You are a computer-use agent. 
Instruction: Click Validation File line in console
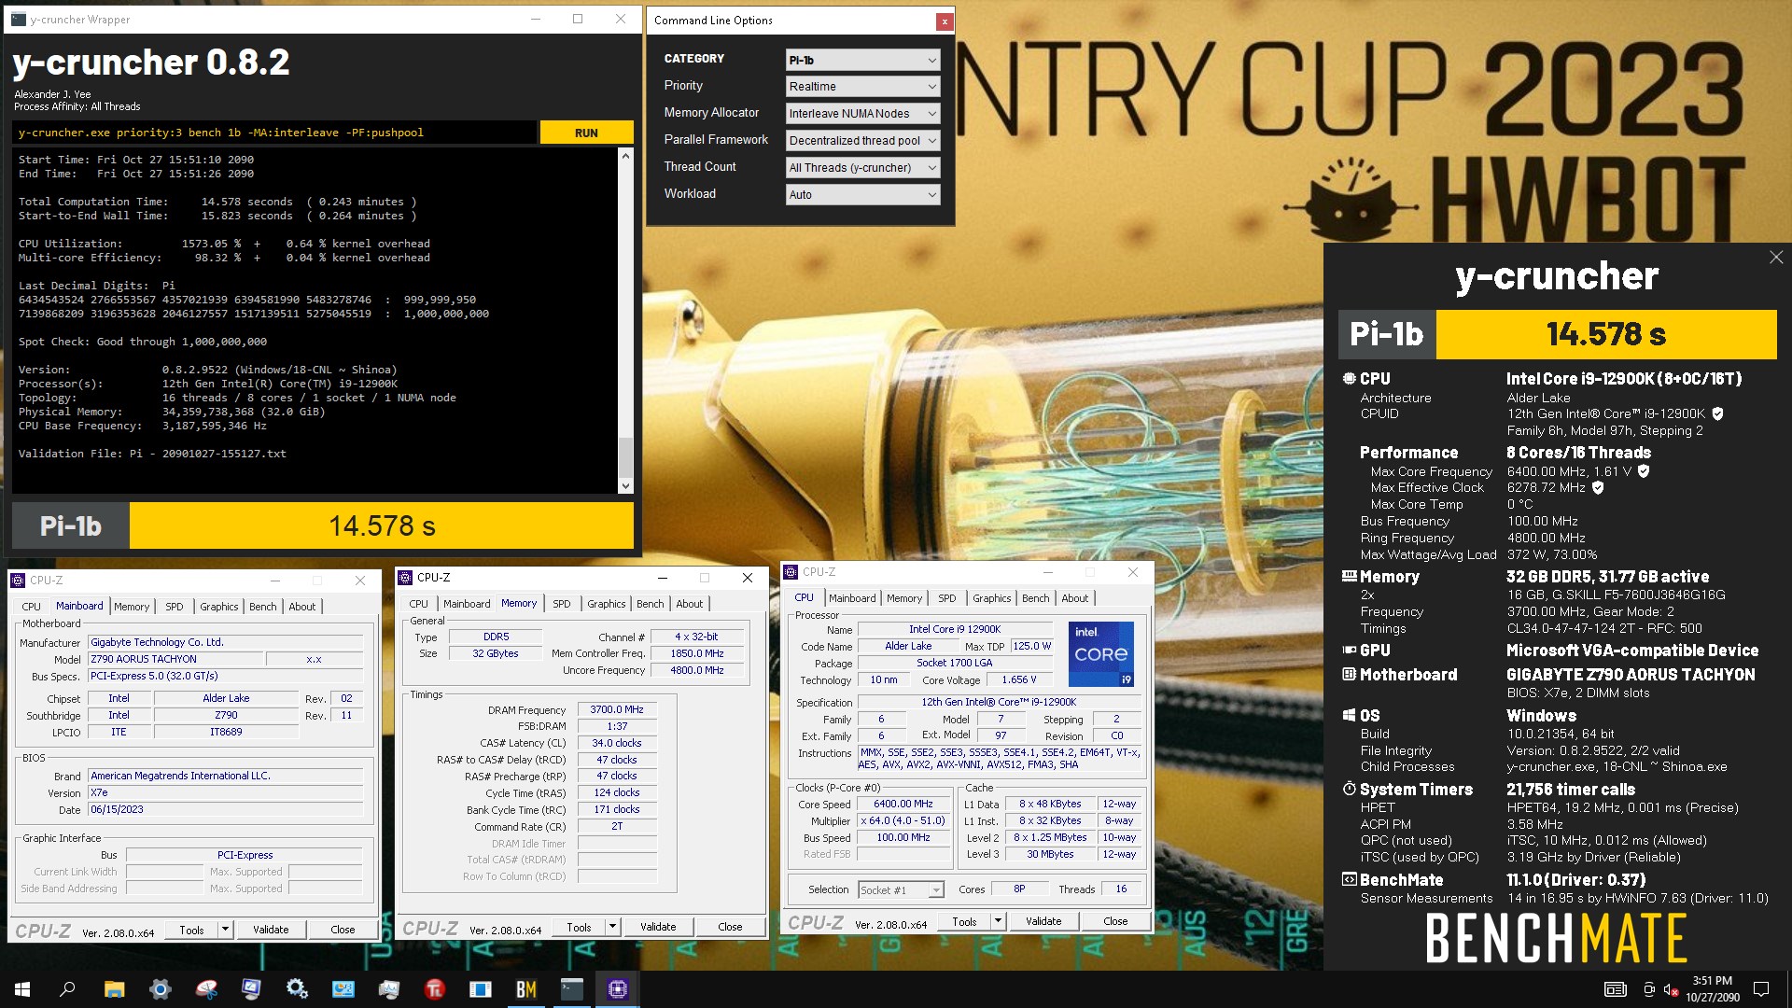(152, 454)
